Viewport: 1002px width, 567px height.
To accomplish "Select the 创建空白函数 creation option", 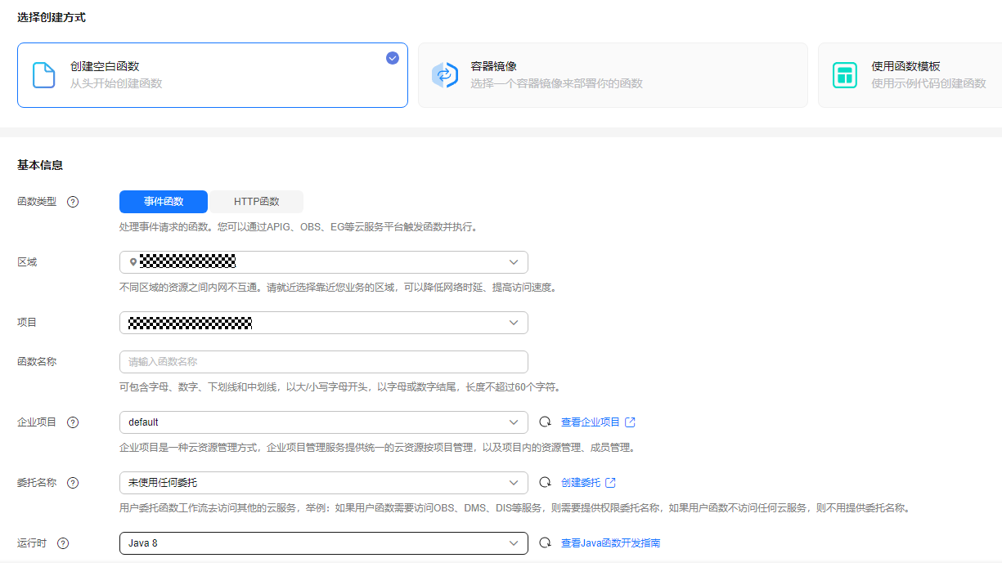I will [x=212, y=75].
